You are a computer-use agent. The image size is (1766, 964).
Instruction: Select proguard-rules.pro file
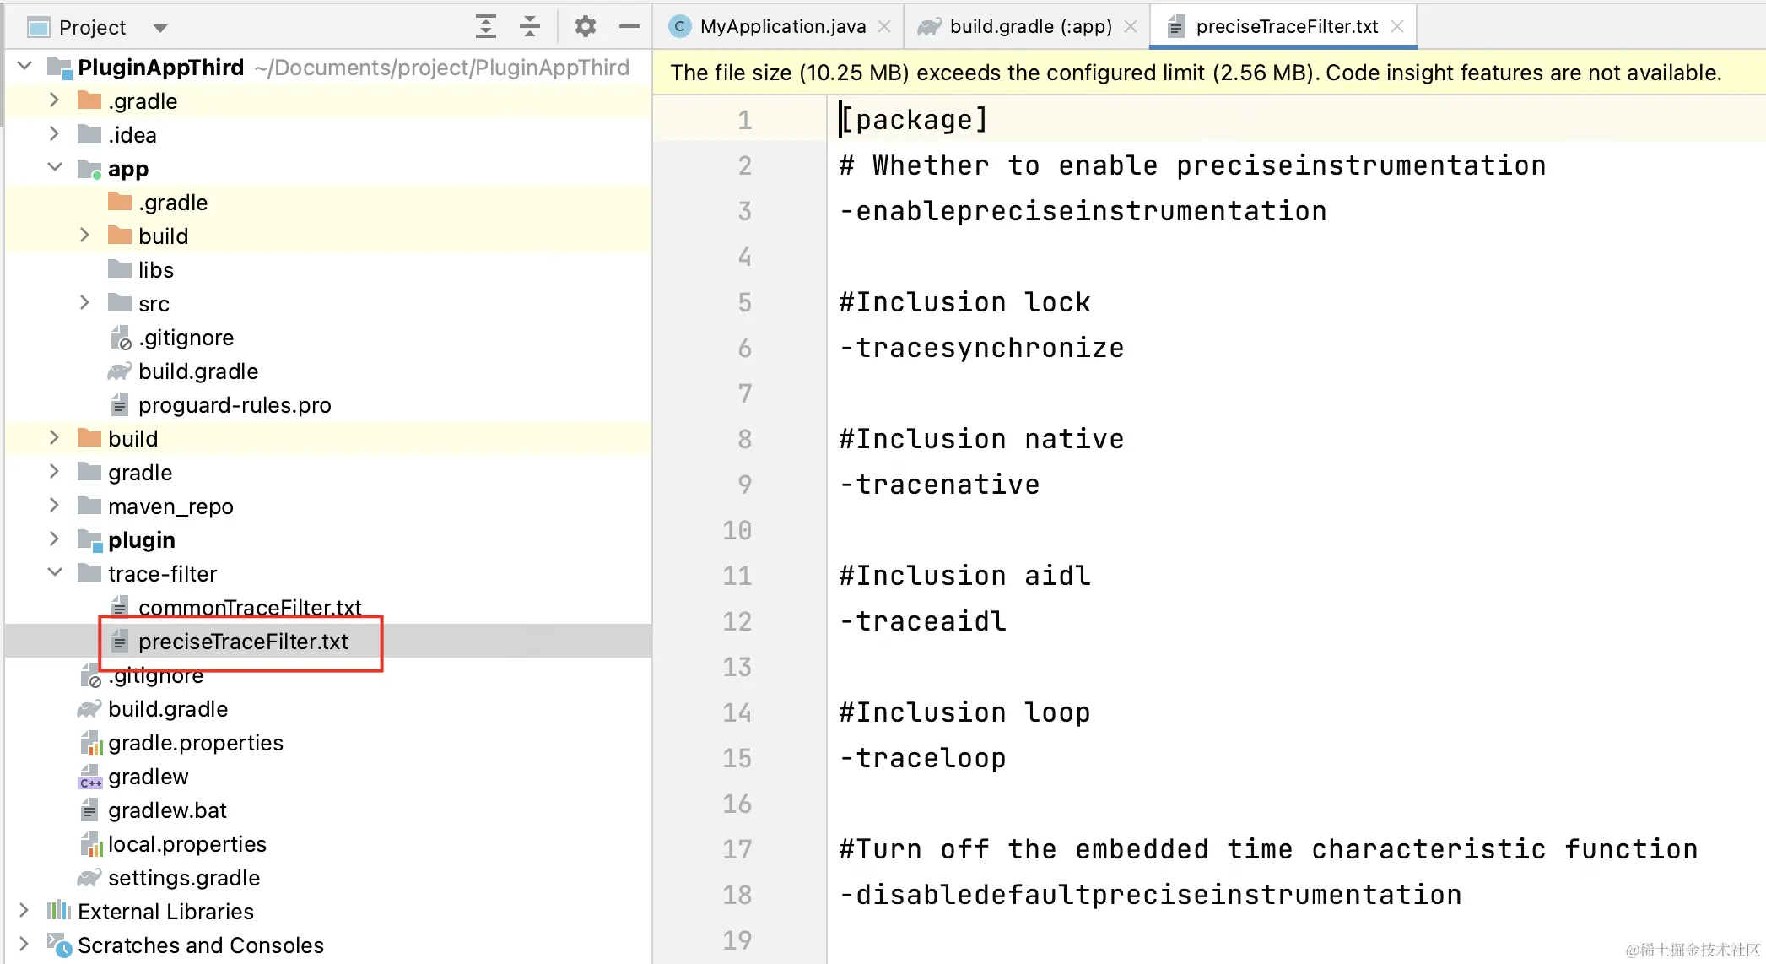pyautogui.click(x=234, y=405)
